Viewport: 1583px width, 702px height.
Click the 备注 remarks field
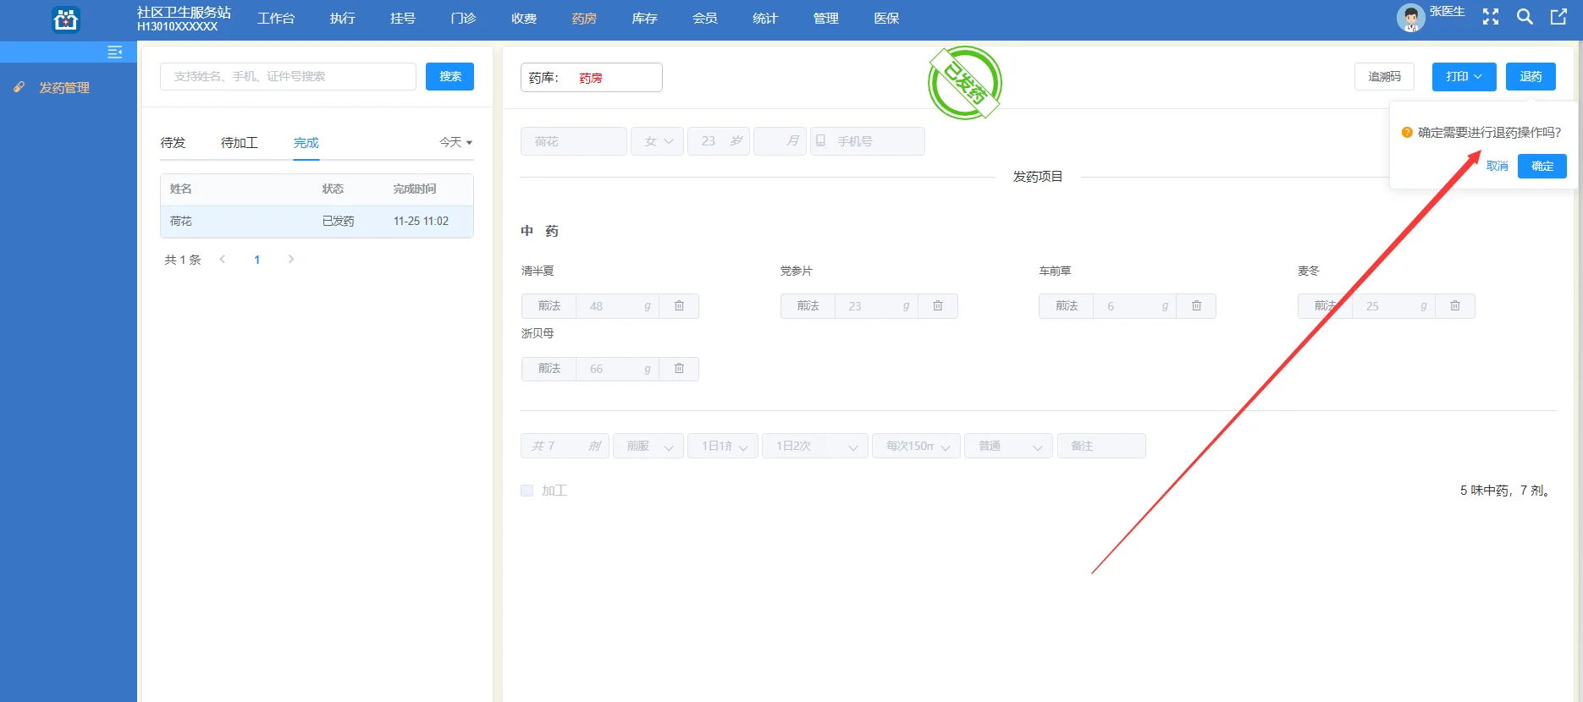(1101, 446)
